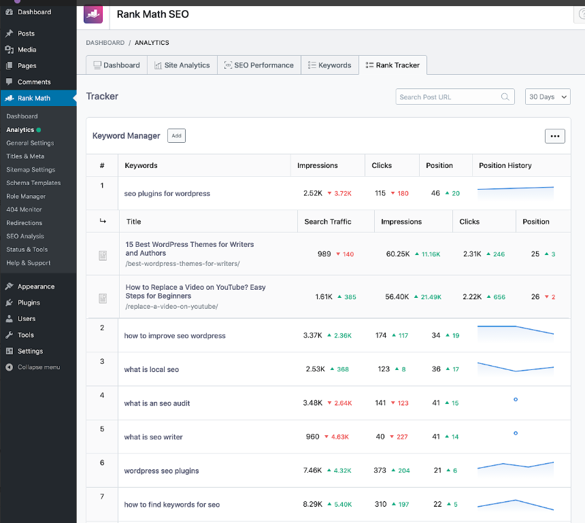This screenshot has height=523, width=585.
Task: Click the keyword 'how to improve seo wordpress'
Action: click(175, 336)
